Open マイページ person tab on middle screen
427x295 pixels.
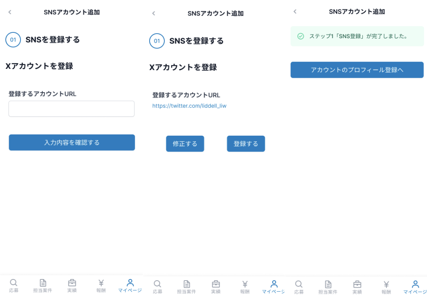[274, 287]
